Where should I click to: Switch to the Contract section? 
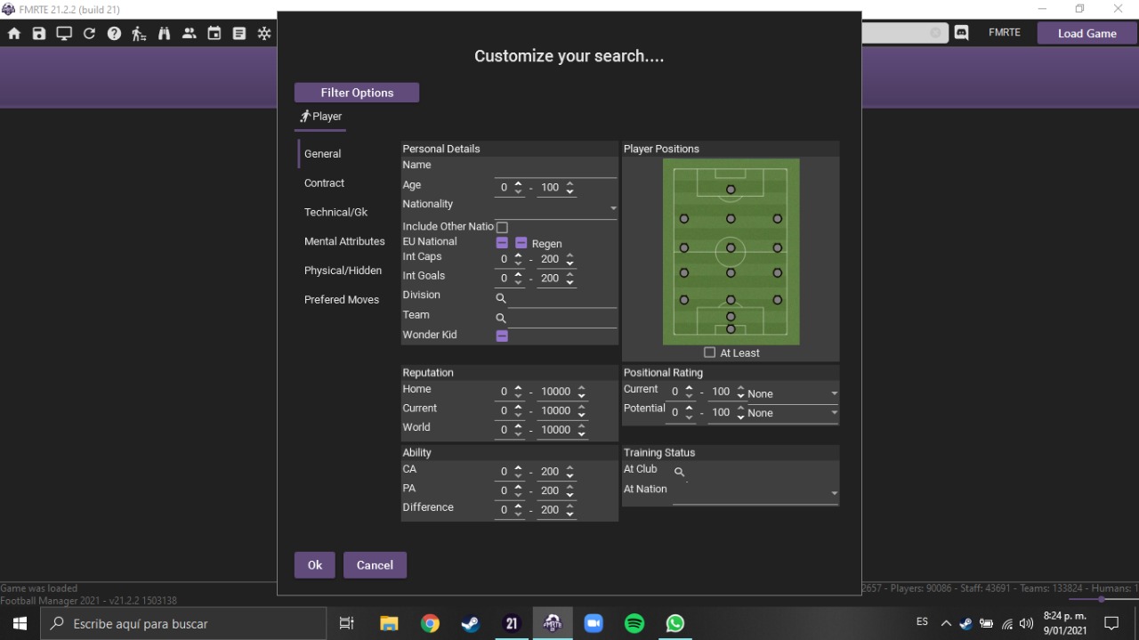click(x=324, y=183)
